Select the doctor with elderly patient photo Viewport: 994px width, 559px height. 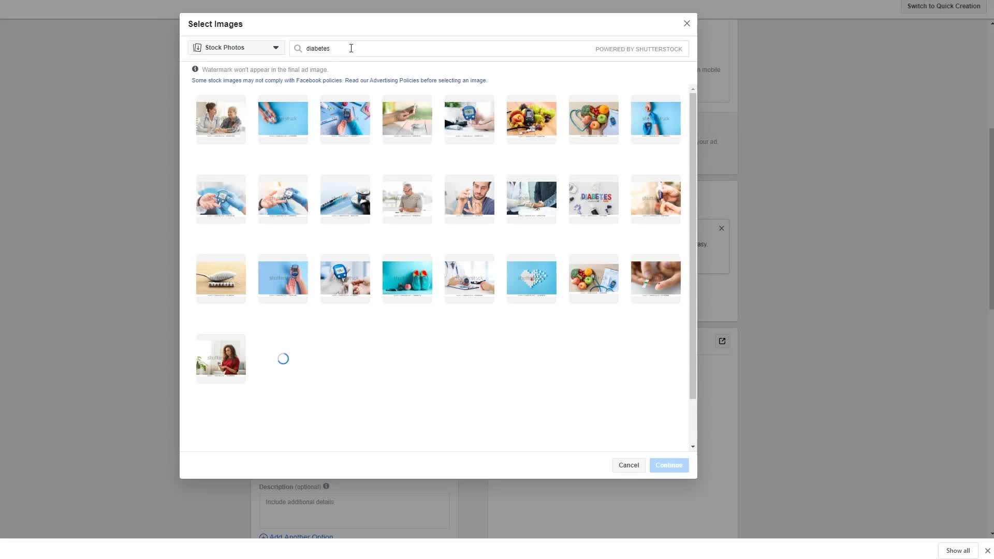pos(221,119)
